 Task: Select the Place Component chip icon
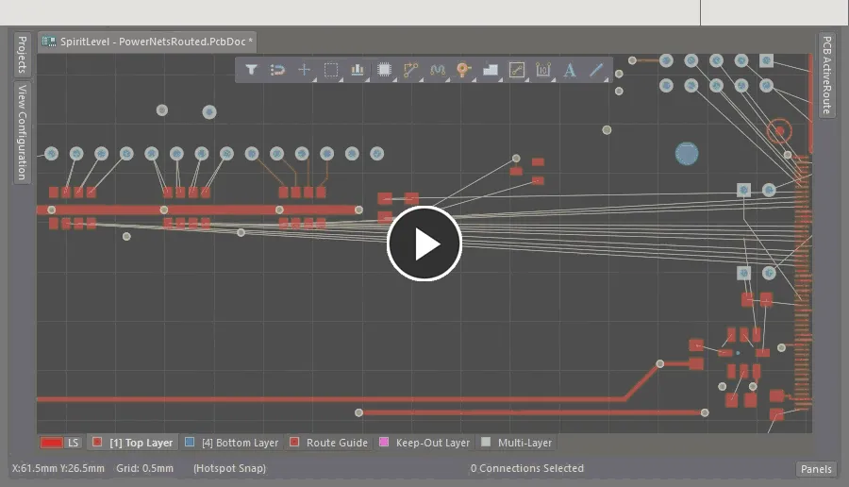pyautogui.click(x=385, y=70)
